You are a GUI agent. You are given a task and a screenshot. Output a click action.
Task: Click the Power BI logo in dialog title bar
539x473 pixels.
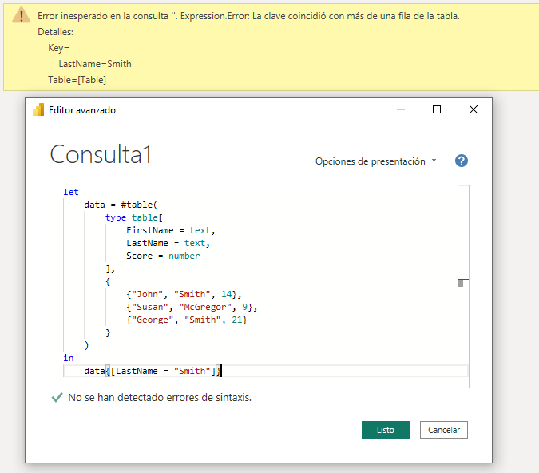(38, 110)
